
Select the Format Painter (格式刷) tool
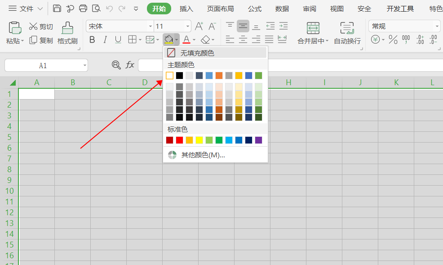[67, 33]
